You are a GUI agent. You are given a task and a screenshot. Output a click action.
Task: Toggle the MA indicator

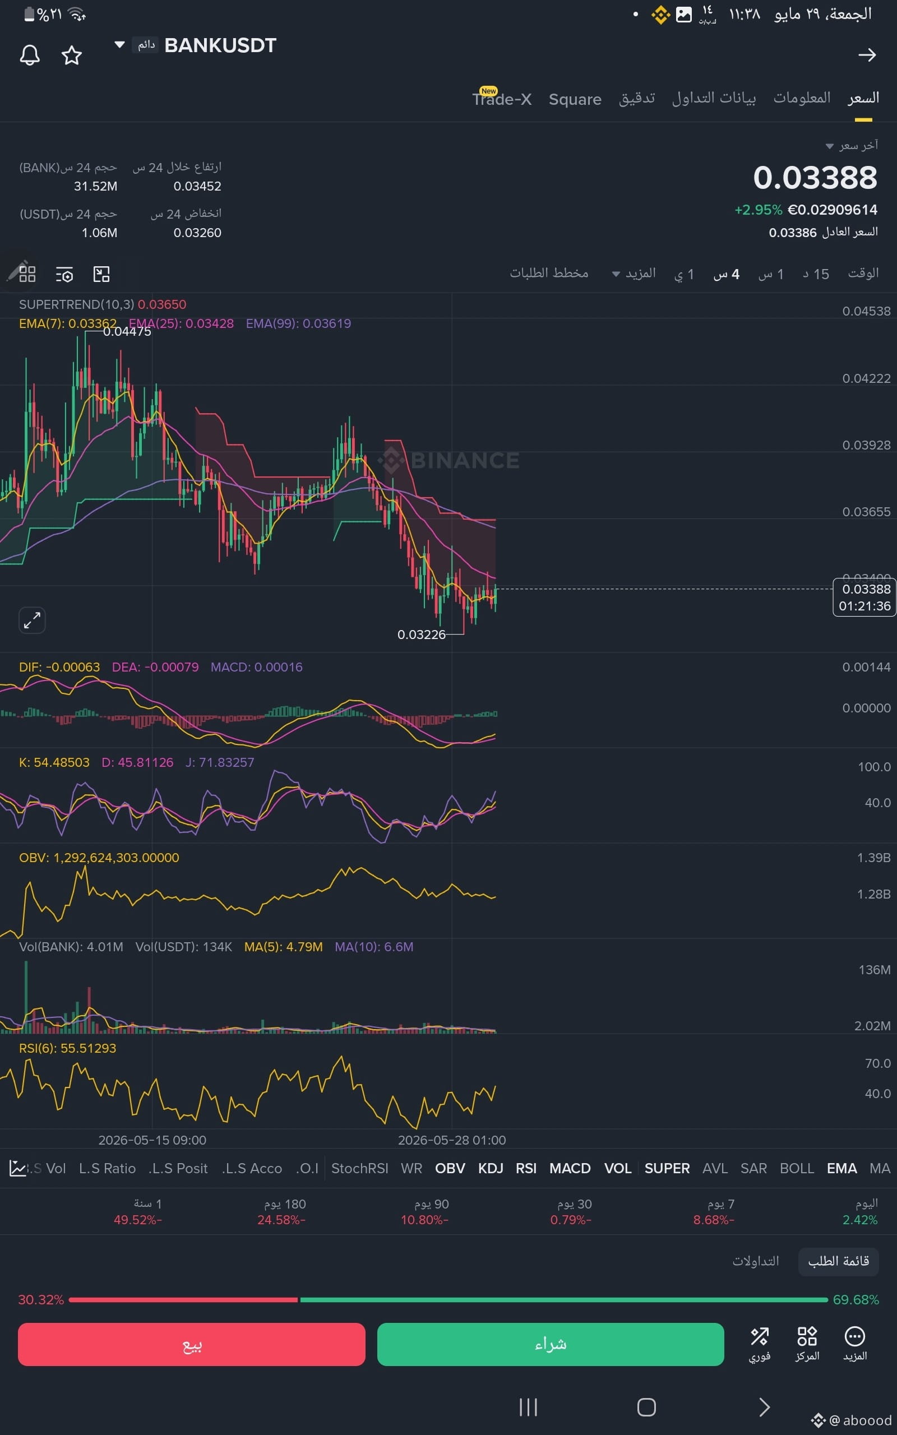pos(880,1168)
